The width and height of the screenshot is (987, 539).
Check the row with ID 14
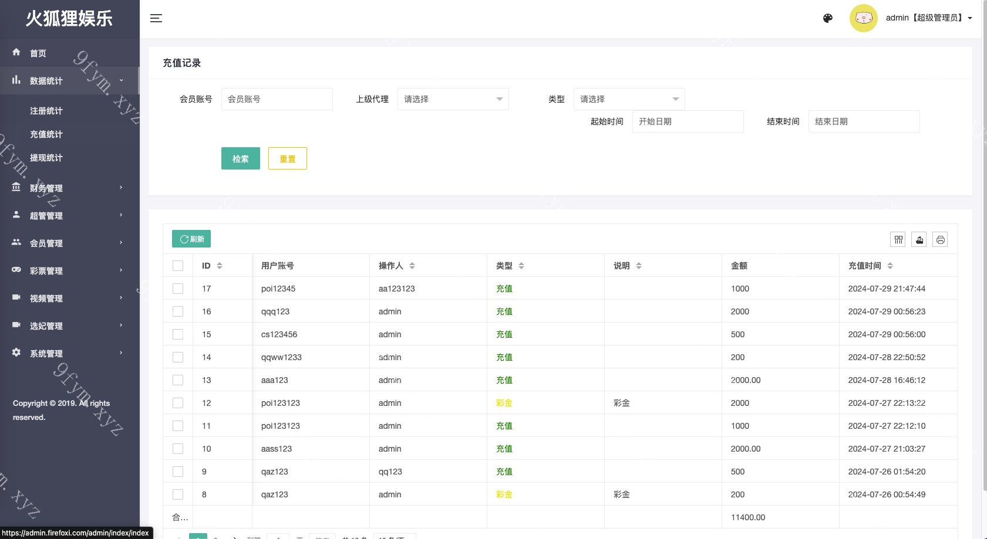coord(178,357)
